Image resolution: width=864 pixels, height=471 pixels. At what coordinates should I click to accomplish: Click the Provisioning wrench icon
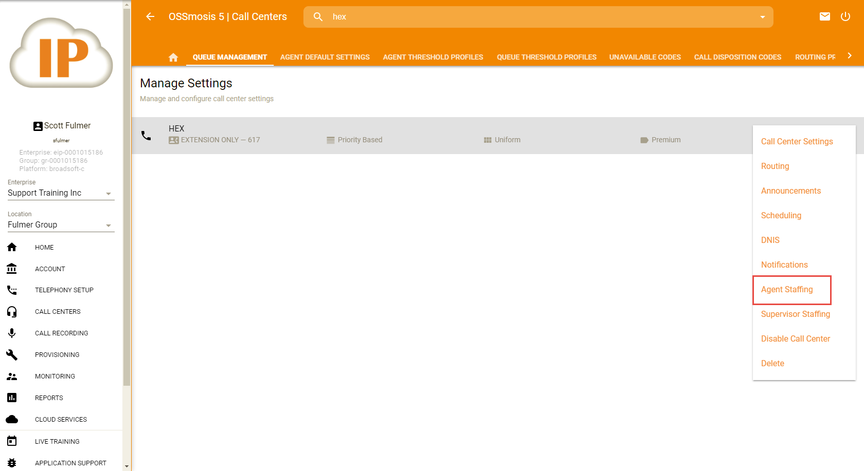12,355
